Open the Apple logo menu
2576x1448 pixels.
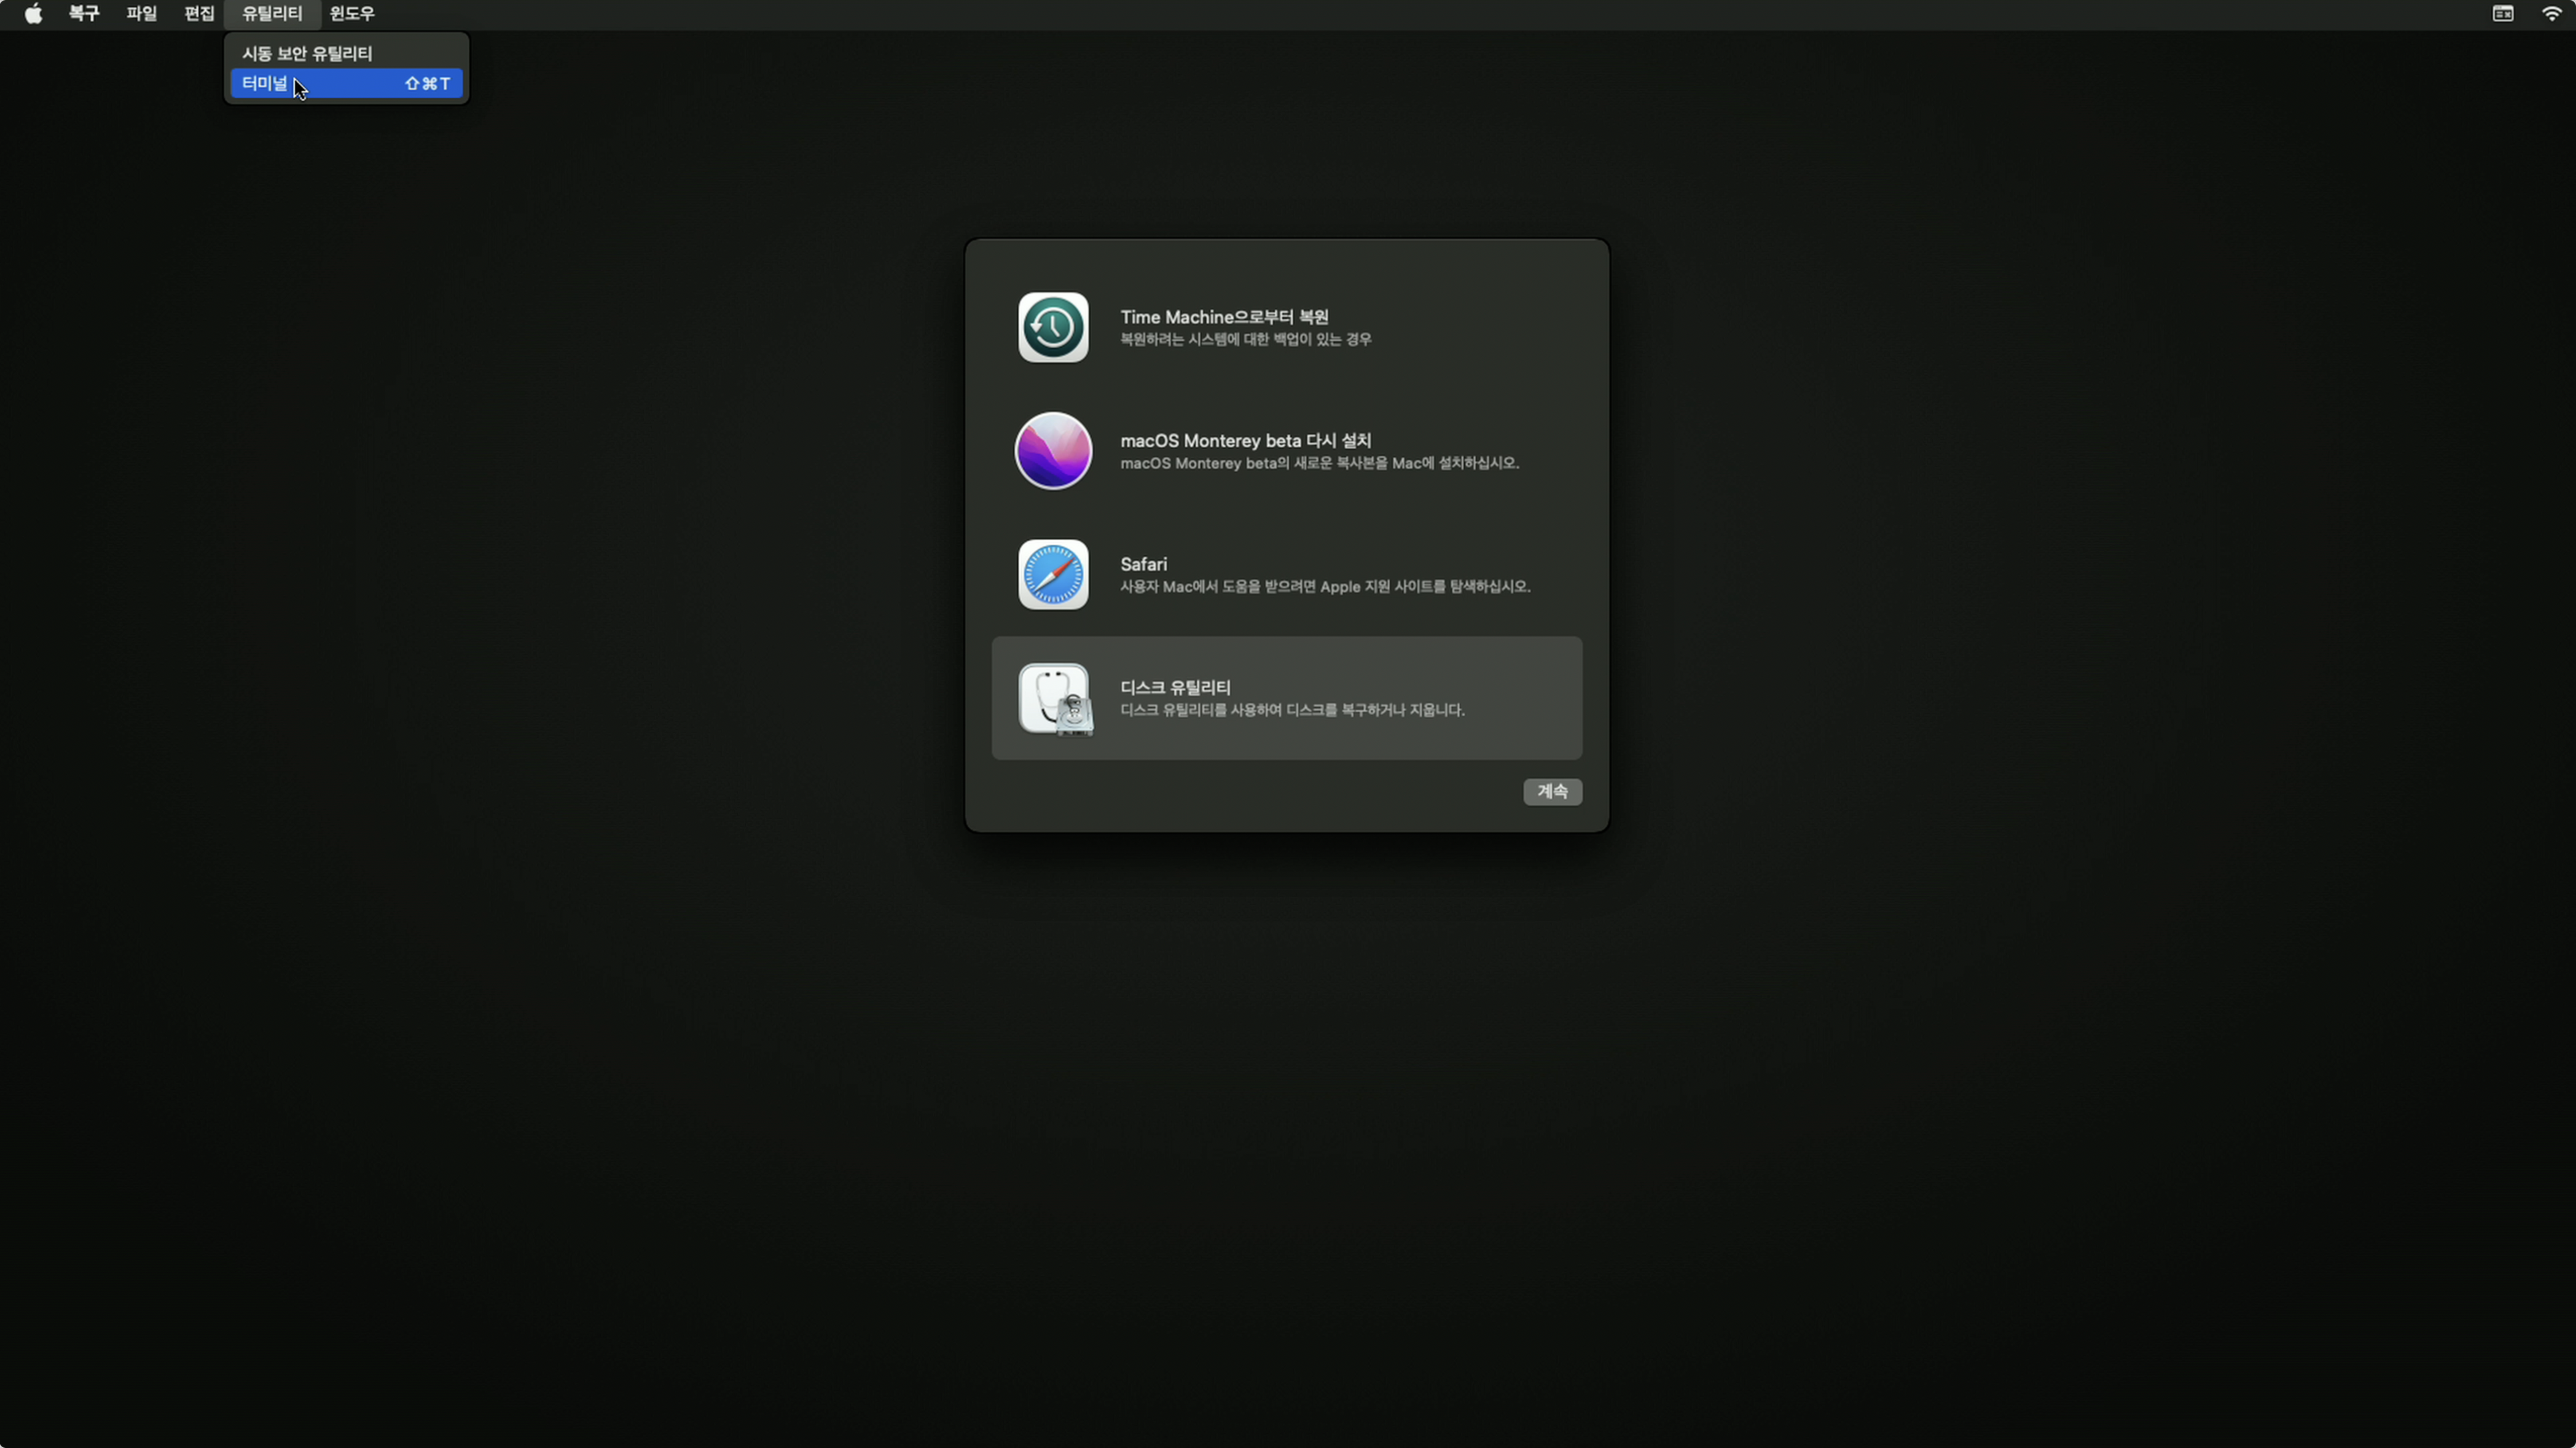click(x=33, y=14)
